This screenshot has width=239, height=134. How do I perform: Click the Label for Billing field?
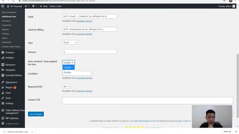[90, 29]
